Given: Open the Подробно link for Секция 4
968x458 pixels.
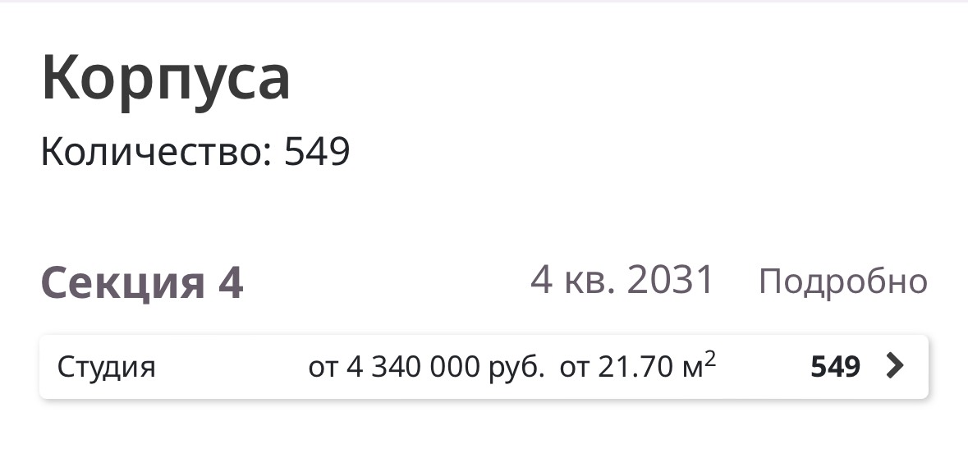Looking at the screenshot, I should [x=842, y=282].
